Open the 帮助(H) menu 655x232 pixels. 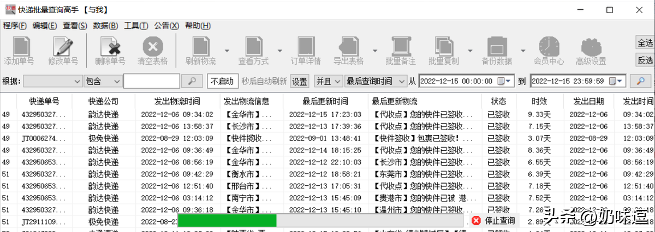point(198,26)
